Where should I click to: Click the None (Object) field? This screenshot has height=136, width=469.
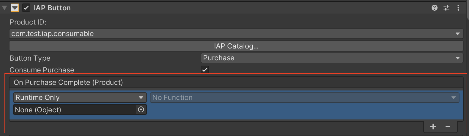pyautogui.click(x=74, y=110)
